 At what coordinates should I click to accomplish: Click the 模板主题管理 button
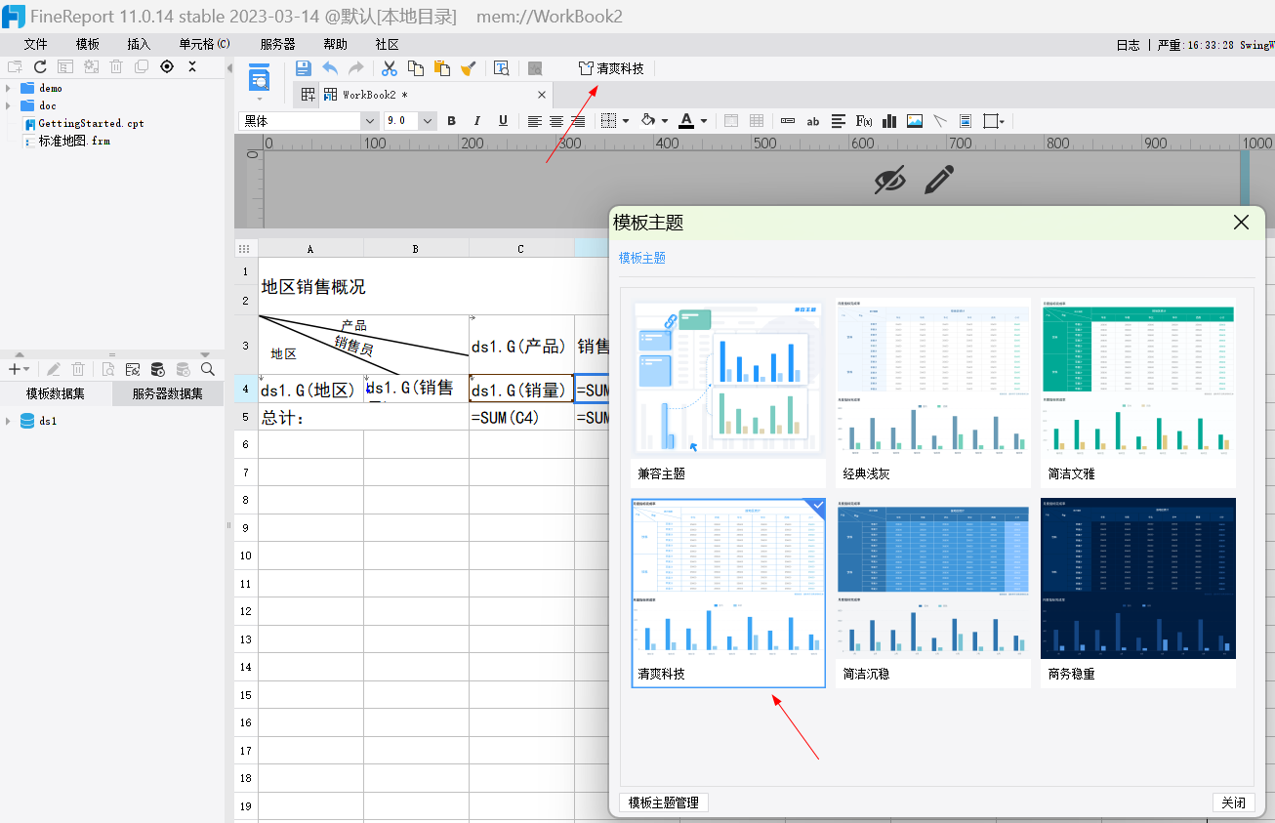(664, 802)
